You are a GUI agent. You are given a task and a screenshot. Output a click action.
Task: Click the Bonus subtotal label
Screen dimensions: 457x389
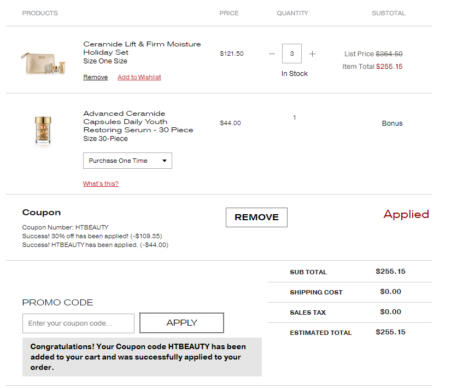click(x=392, y=123)
